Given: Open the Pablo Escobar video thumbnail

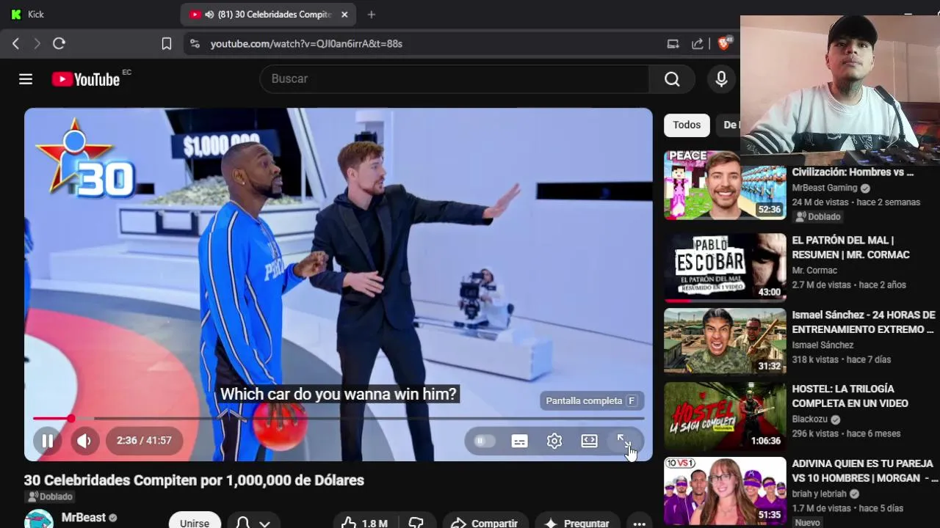Looking at the screenshot, I should 725,268.
